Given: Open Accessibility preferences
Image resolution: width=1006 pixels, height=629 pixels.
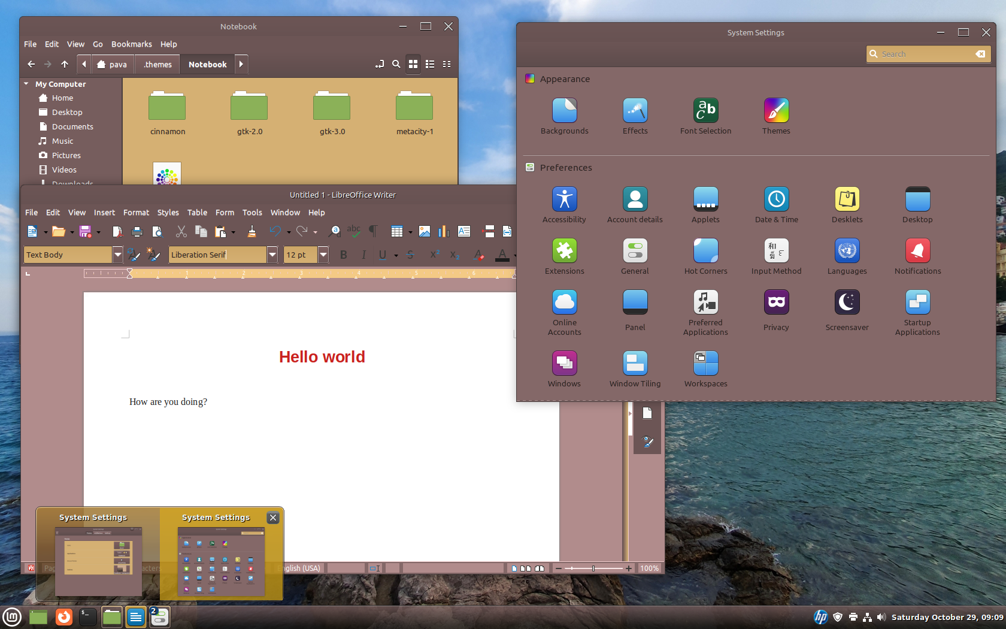Looking at the screenshot, I should [564, 205].
